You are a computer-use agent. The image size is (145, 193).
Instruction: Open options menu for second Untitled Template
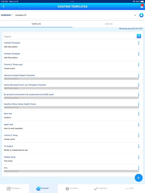[139, 54]
